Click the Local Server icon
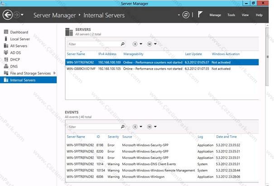Screen dimensions: 274x186 pyautogui.click(x=6, y=38)
